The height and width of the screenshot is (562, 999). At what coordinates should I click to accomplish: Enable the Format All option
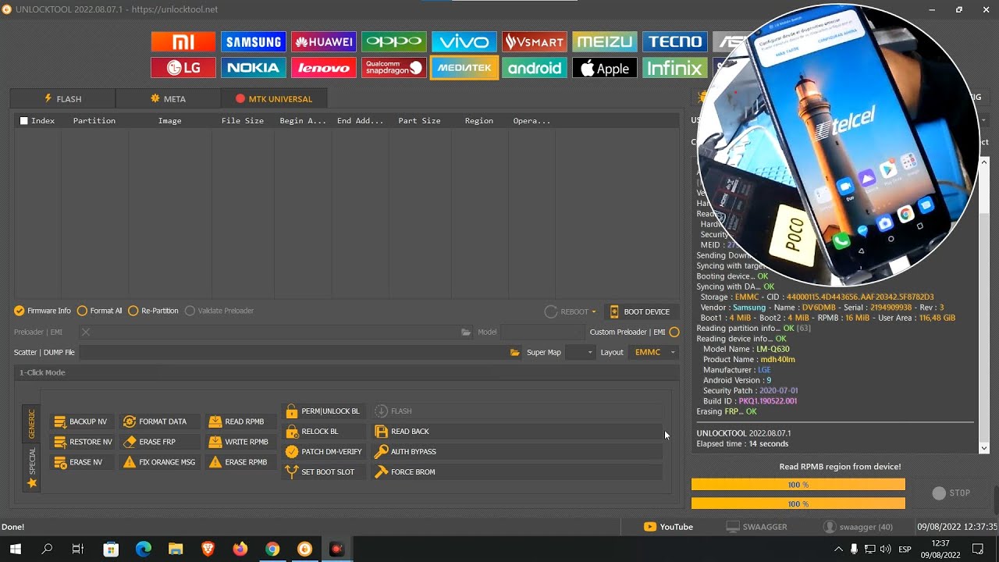(99, 311)
